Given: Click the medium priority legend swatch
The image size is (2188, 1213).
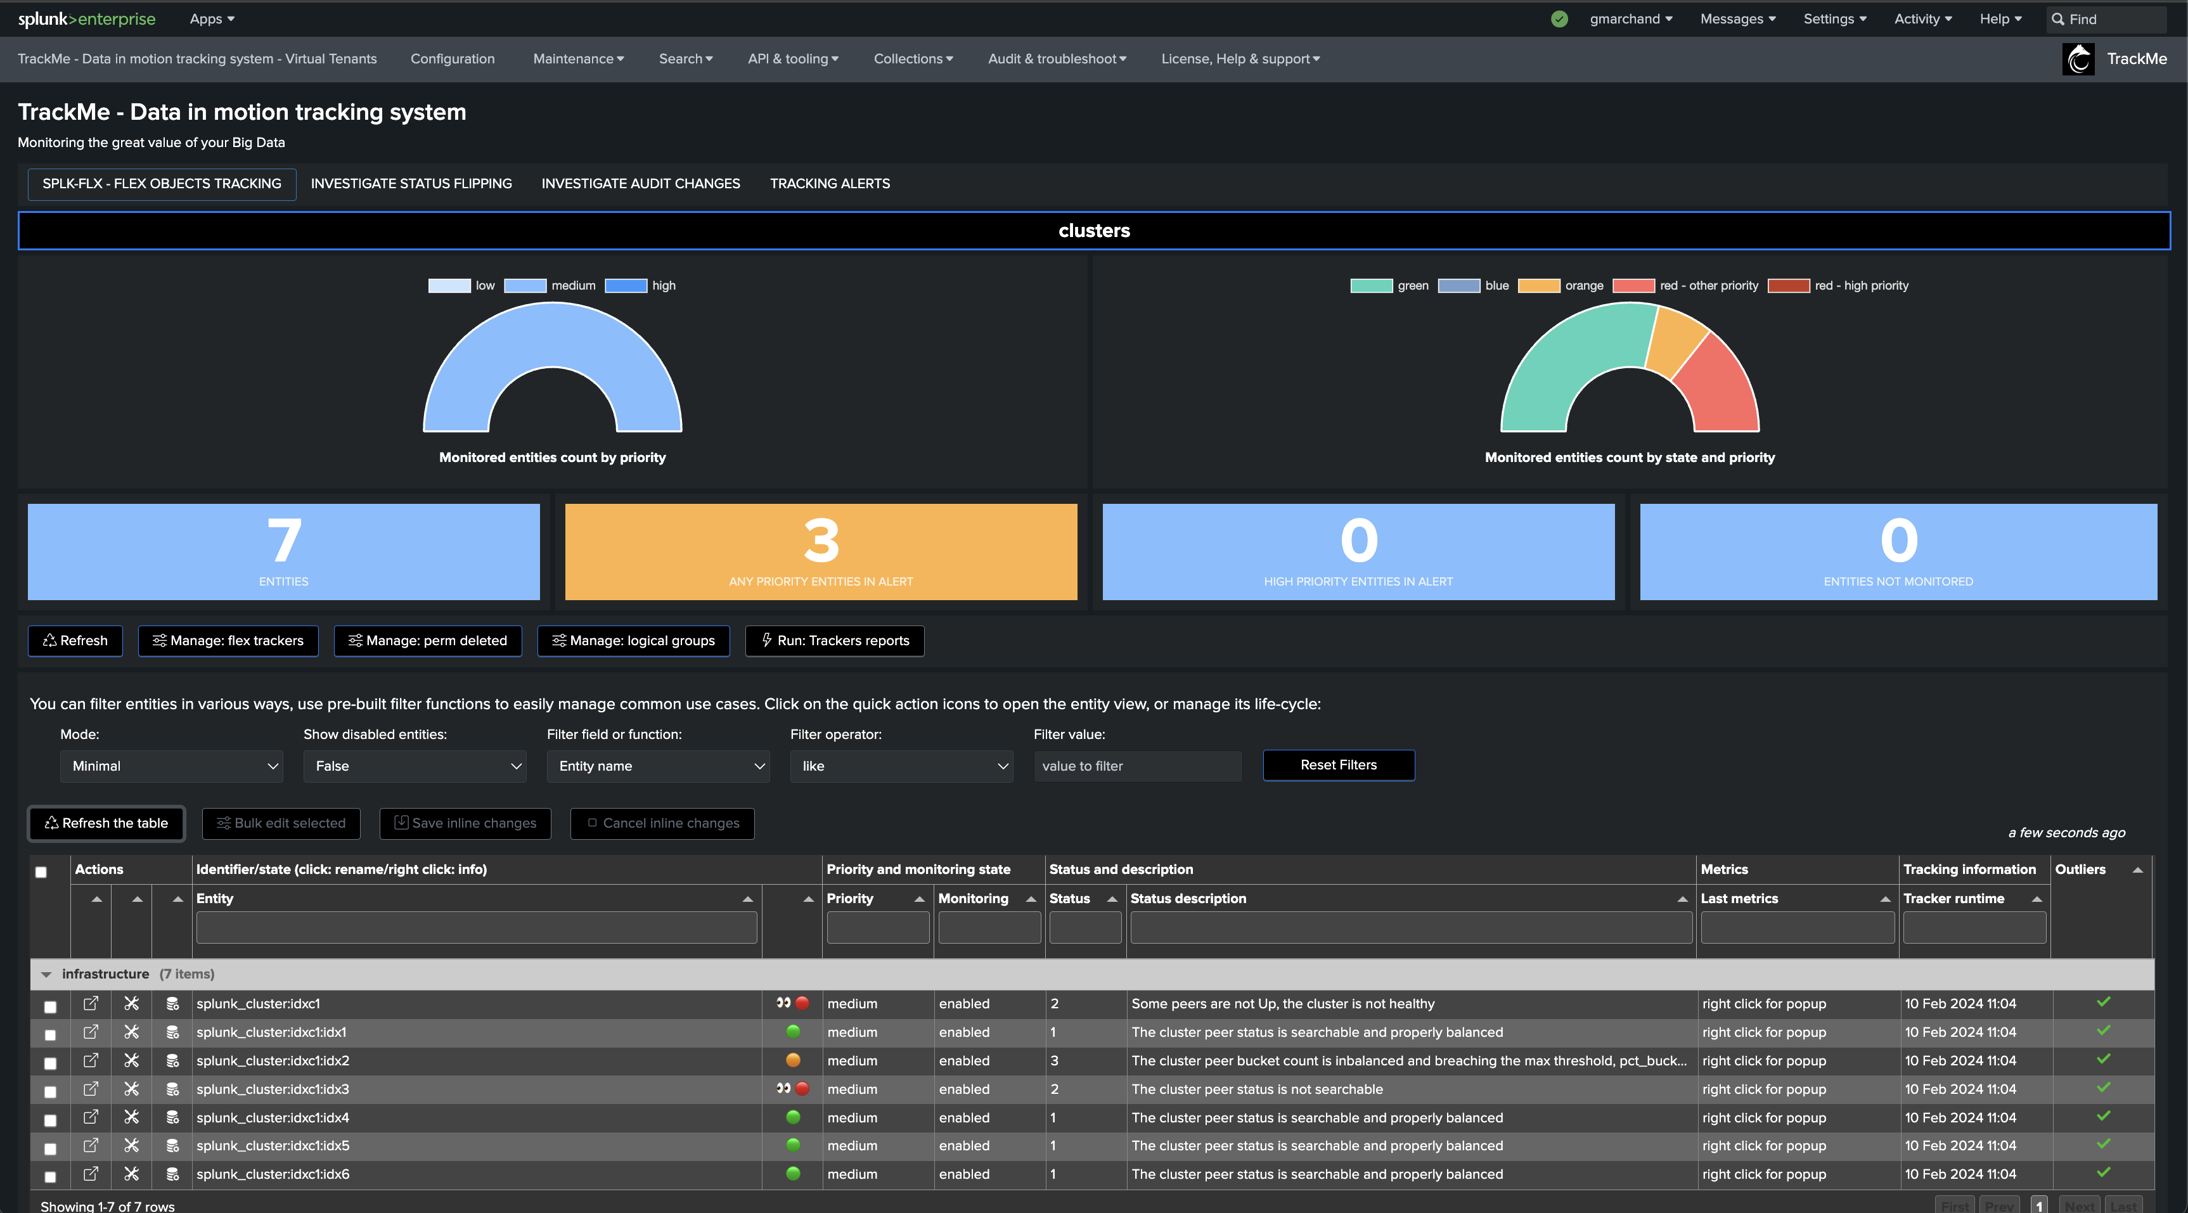Looking at the screenshot, I should [x=525, y=285].
